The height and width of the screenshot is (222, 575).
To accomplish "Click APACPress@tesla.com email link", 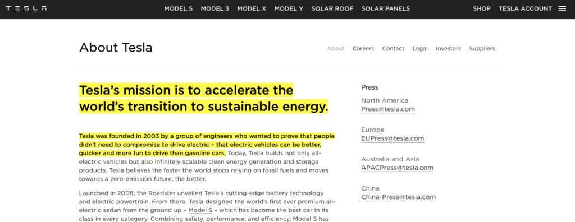I will (x=397, y=168).
